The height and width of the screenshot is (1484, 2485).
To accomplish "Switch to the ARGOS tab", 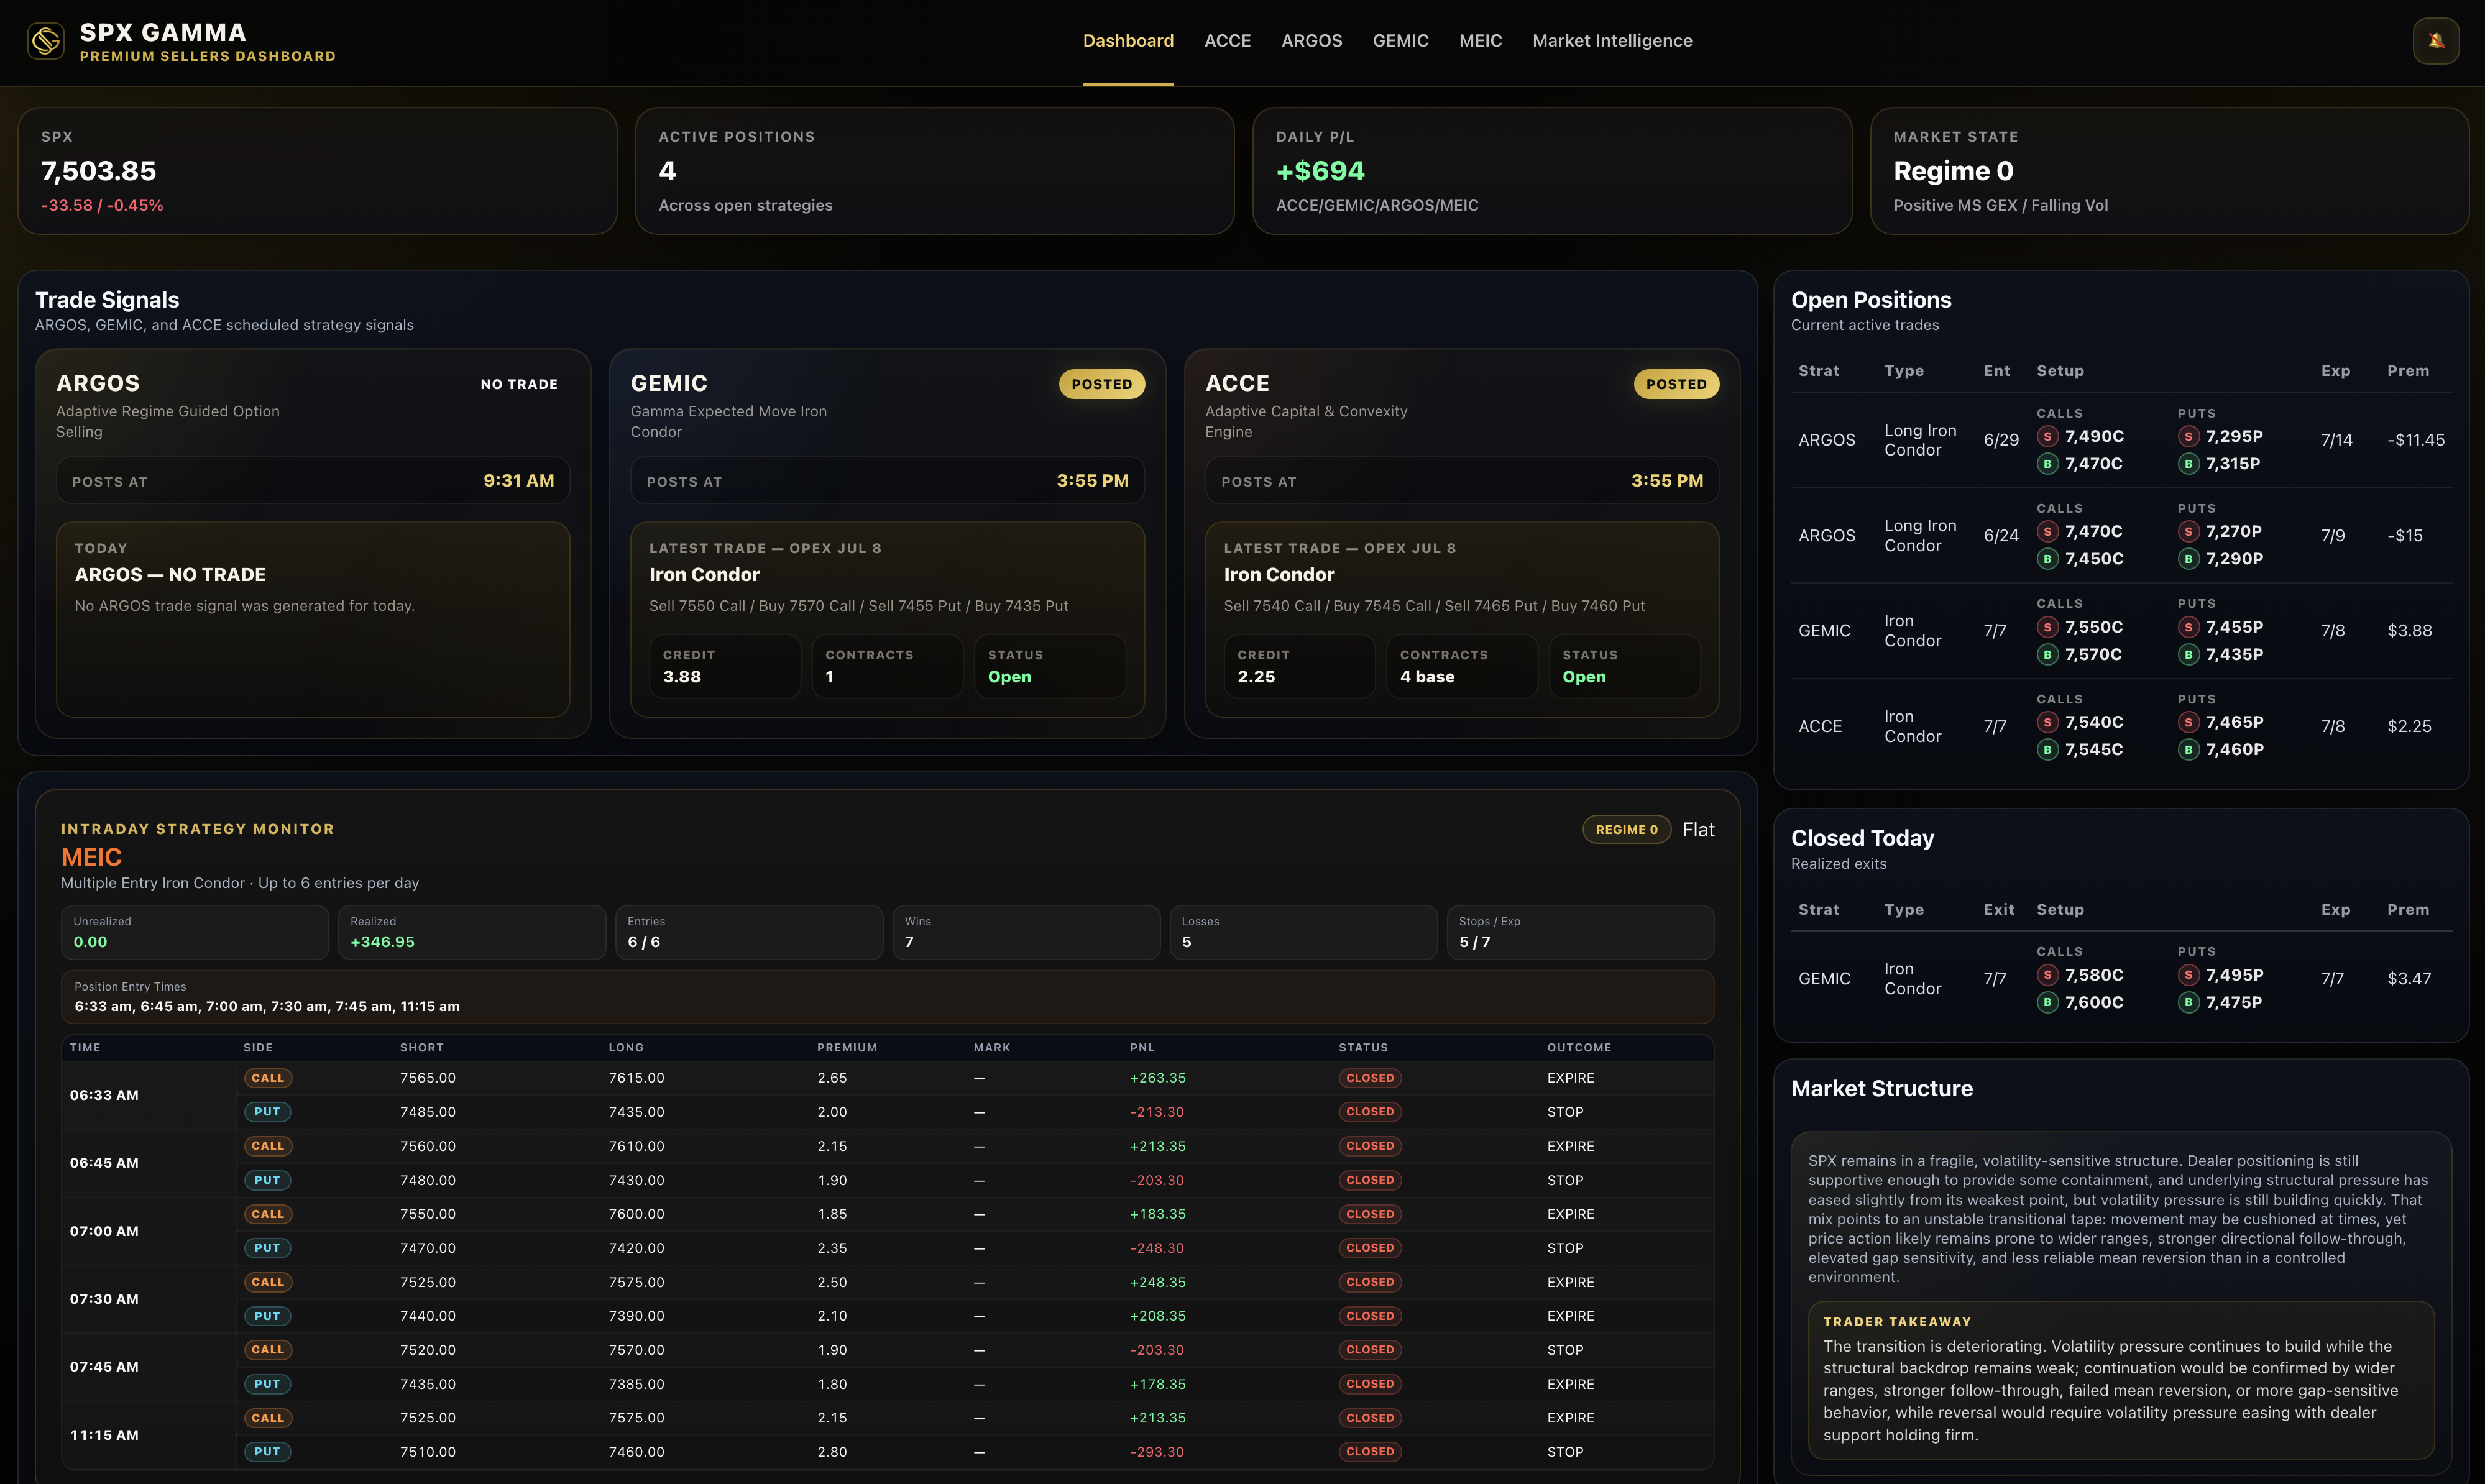I will click(1311, 41).
